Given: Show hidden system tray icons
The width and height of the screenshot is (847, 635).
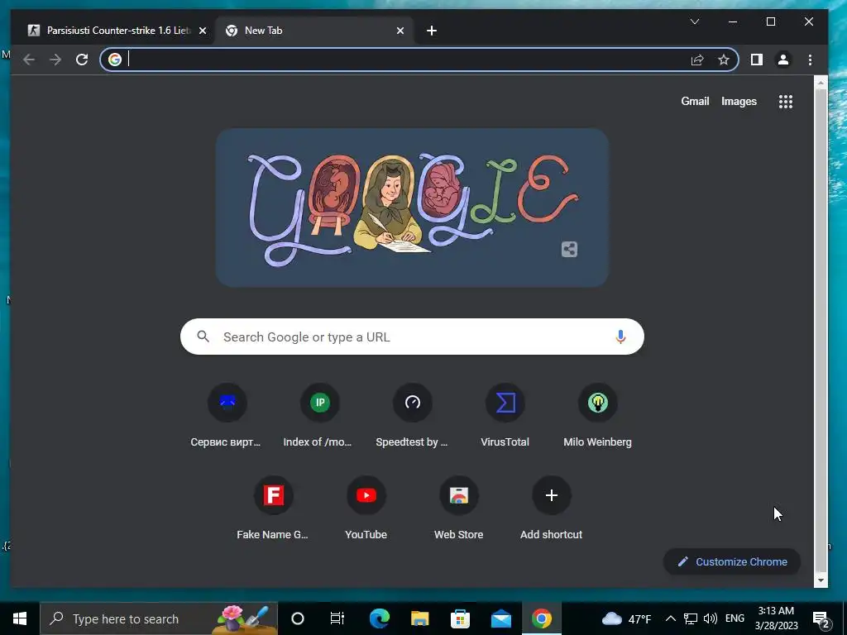Looking at the screenshot, I should coord(670,618).
